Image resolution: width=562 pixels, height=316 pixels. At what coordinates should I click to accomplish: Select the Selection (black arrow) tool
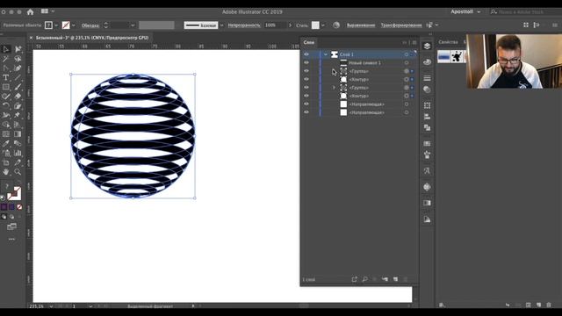6,49
